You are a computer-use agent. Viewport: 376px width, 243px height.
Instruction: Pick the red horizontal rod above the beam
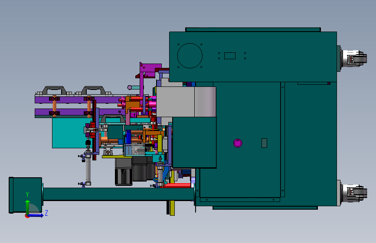[x=178, y=185]
